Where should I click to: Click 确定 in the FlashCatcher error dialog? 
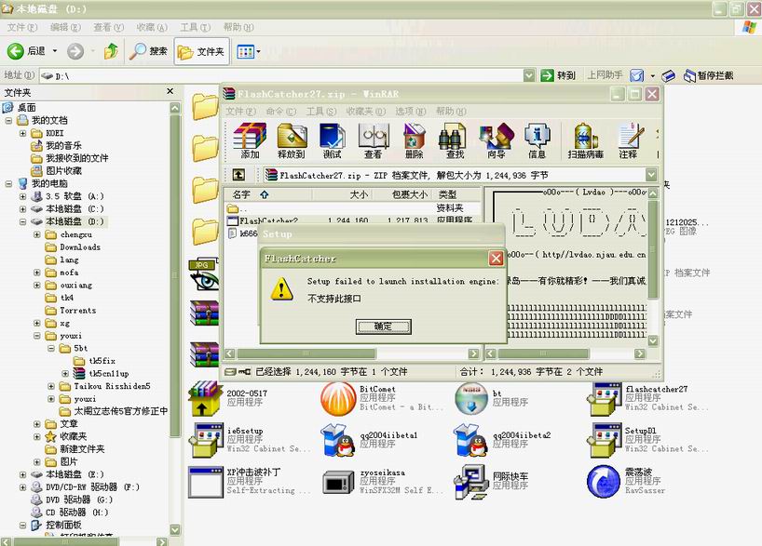[x=384, y=326]
